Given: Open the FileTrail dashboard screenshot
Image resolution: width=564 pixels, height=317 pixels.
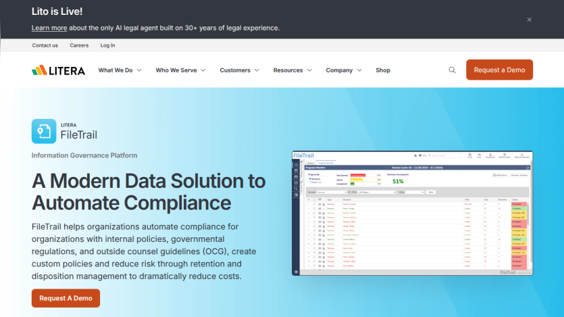Looking at the screenshot, I should pos(412,214).
